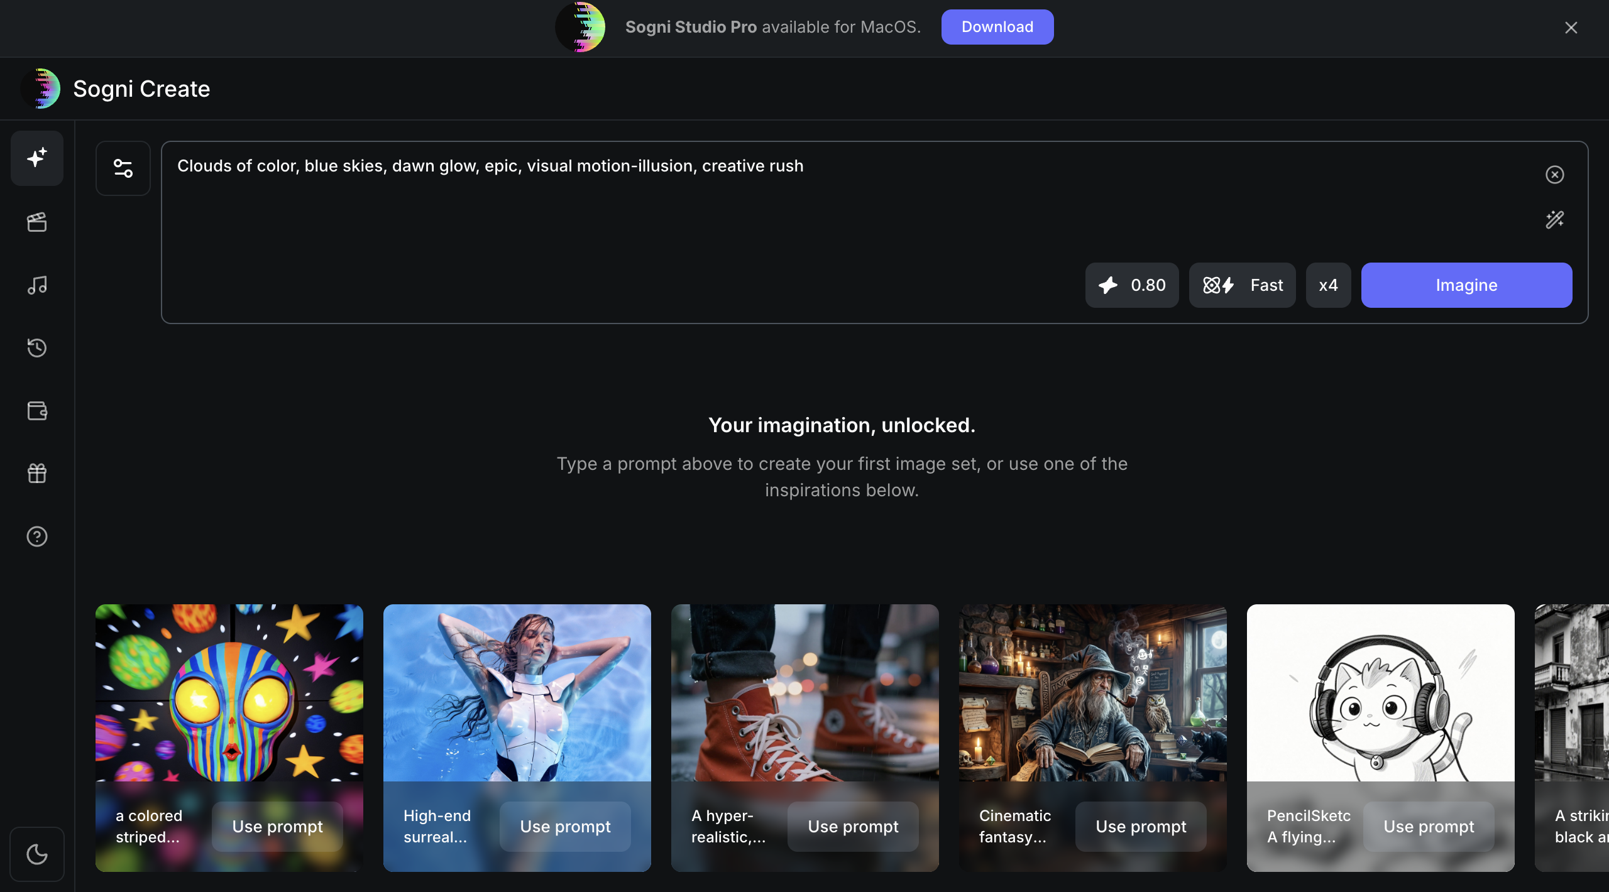Image resolution: width=1609 pixels, height=892 pixels.
Task: Open the rewards gift icon
Action: (x=36, y=473)
